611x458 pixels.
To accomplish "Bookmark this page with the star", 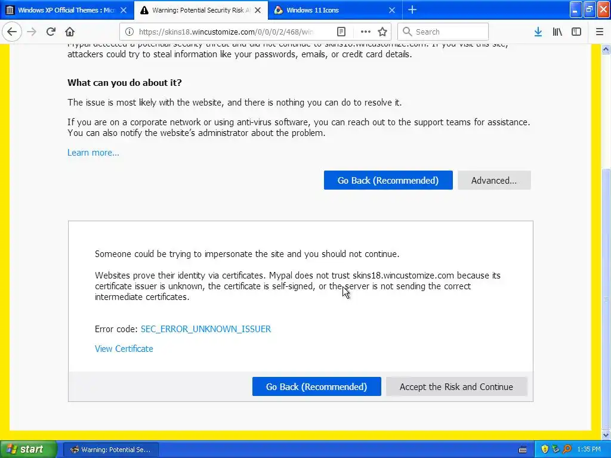I will 382,32.
